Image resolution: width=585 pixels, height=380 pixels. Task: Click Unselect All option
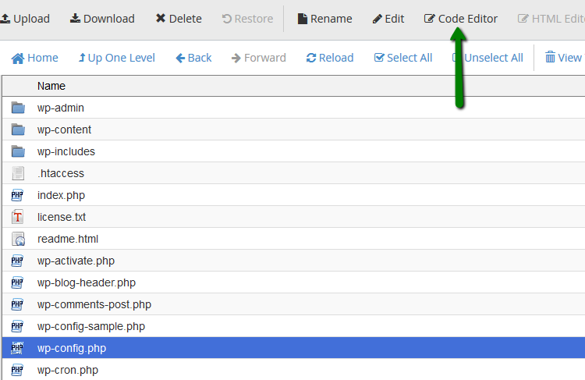coord(487,58)
